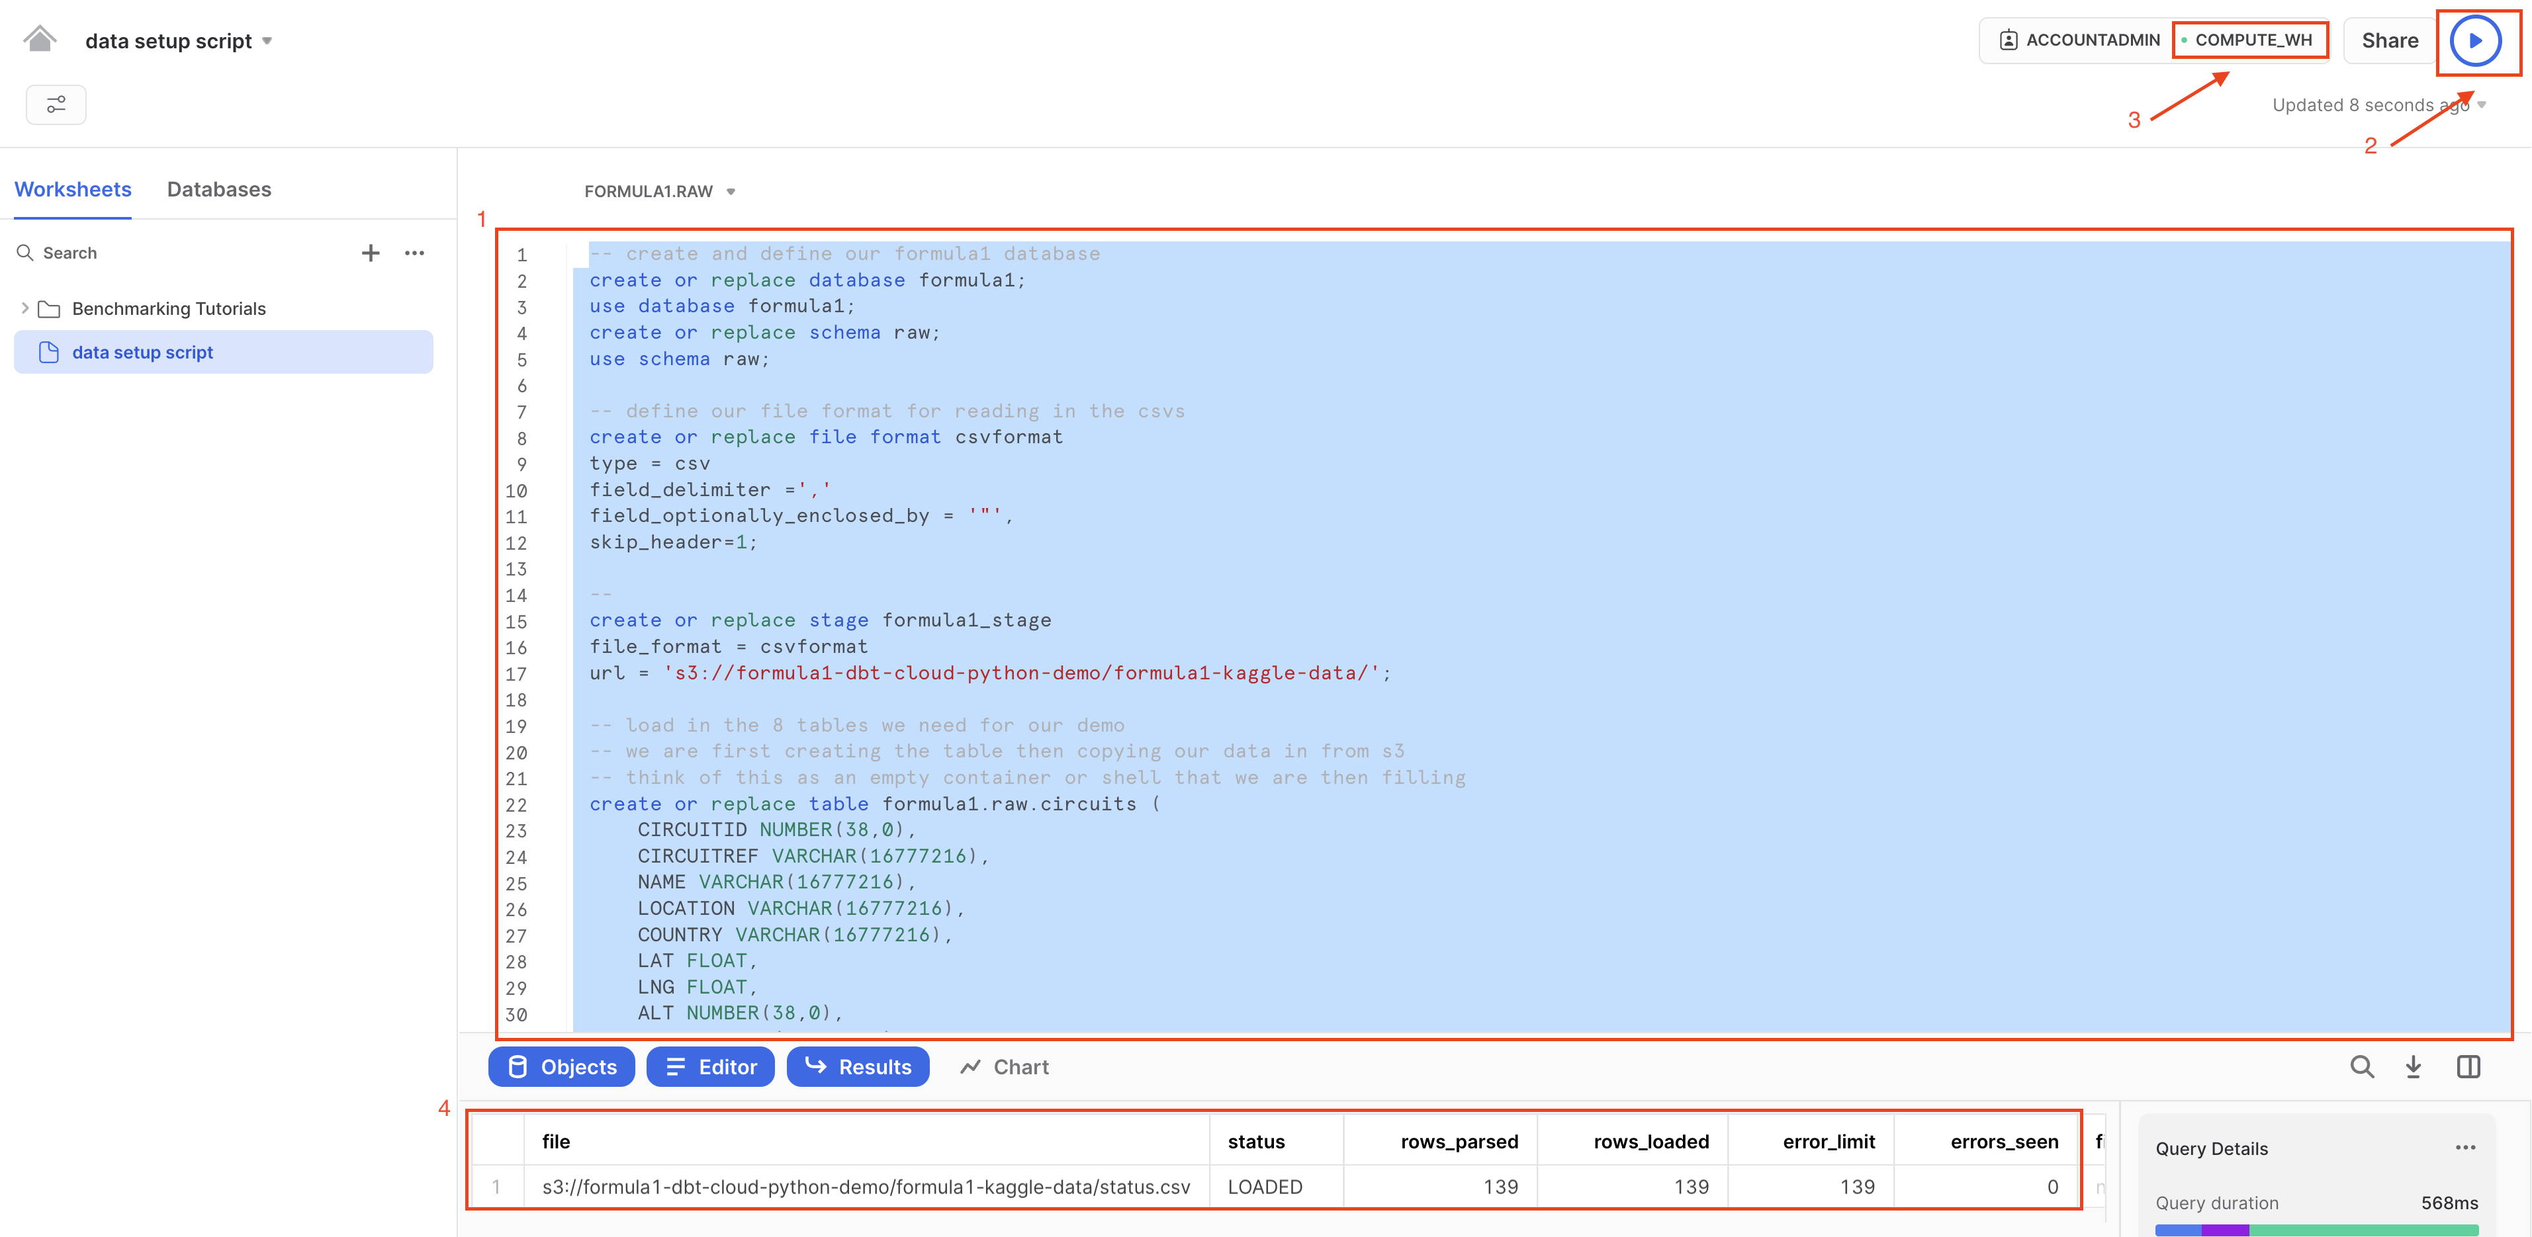Click the Share button
The height and width of the screenshot is (1237, 2532).
pyautogui.click(x=2390, y=40)
